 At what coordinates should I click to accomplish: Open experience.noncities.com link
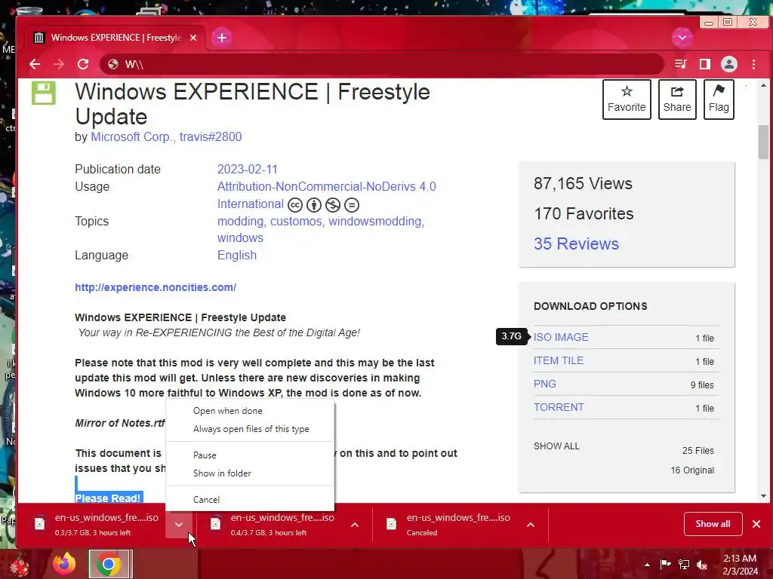pyautogui.click(x=156, y=287)
